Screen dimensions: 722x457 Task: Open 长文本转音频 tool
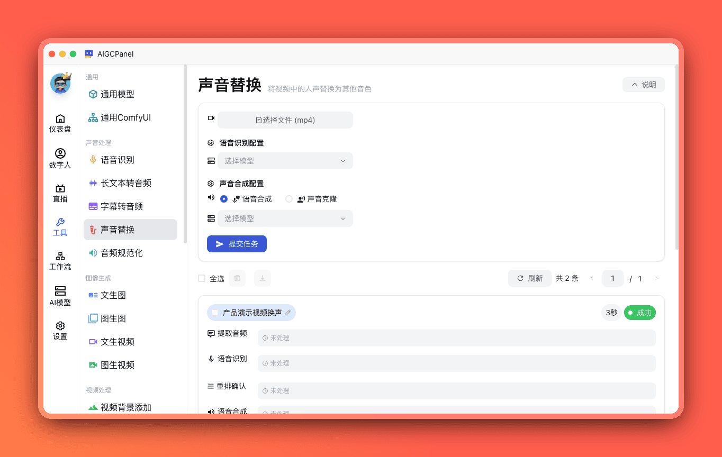130,183
